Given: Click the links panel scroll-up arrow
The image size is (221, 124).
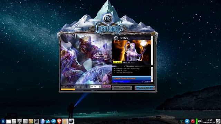Looking at the screenshot, I should point(152,68).
